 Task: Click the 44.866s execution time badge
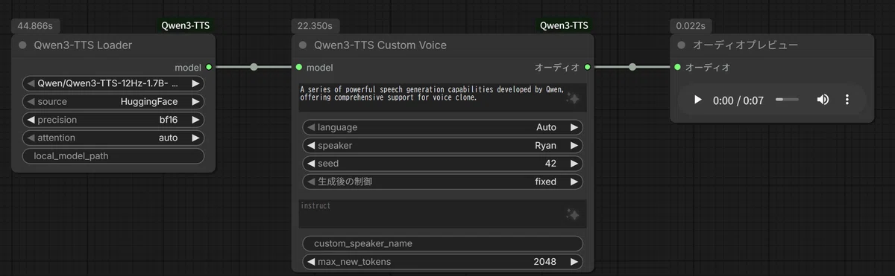point(34,25)
